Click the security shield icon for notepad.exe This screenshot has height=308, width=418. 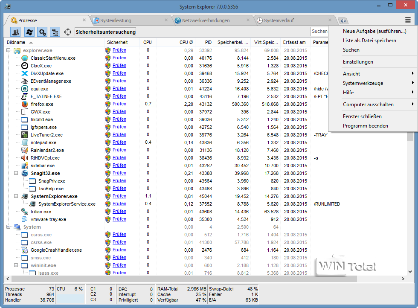coord(107,142)
